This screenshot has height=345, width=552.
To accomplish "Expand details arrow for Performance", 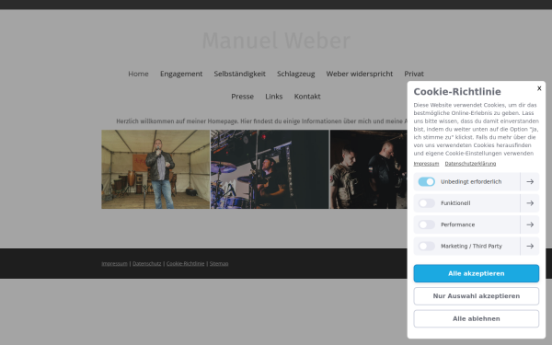I will pyautogui.click(x=530, y=224).
